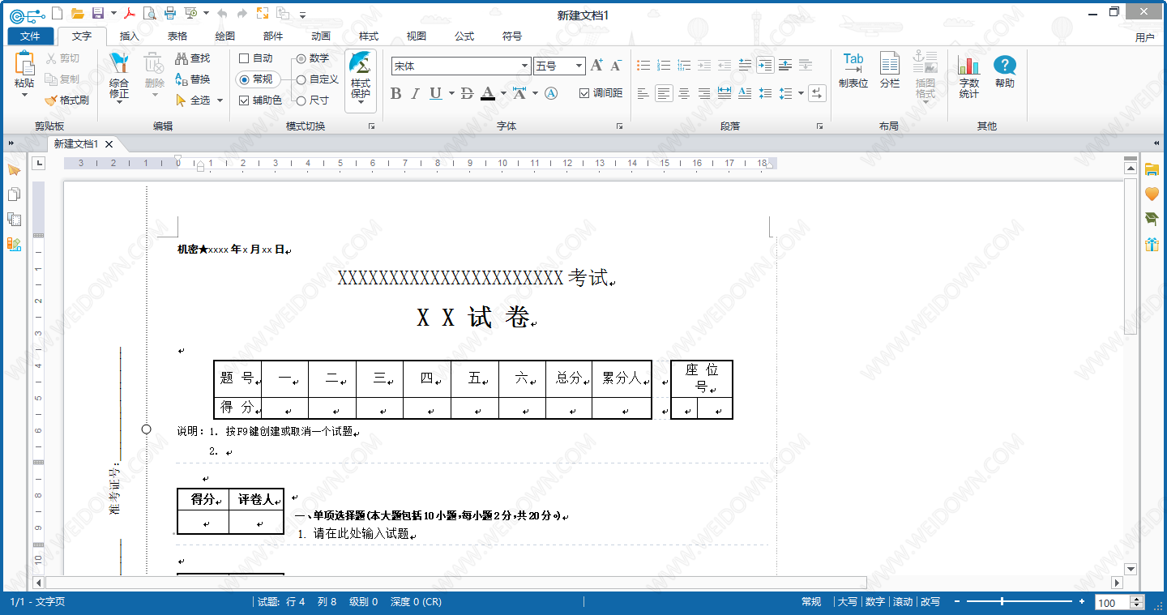
Task: Switch to the 公式 ribbon tab
Action: [x=464, y=36]
